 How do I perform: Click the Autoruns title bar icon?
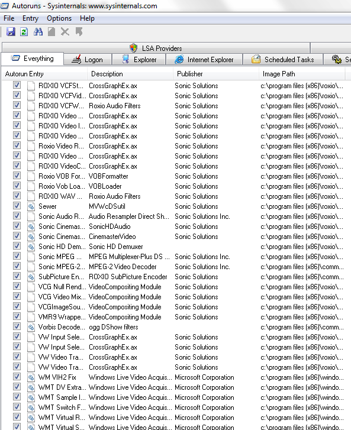click(4, 5)
